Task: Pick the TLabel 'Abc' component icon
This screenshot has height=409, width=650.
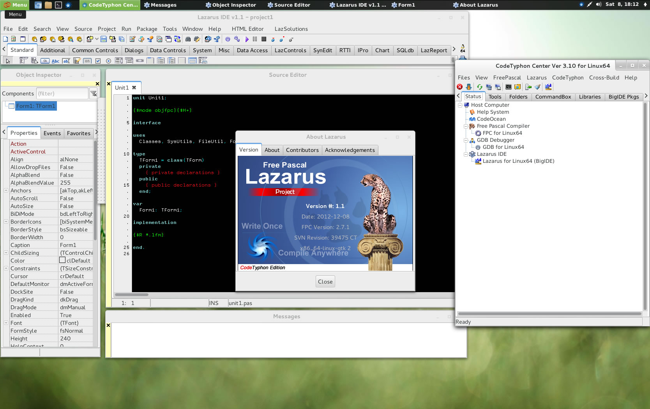Action: click(x=56, y=61)
